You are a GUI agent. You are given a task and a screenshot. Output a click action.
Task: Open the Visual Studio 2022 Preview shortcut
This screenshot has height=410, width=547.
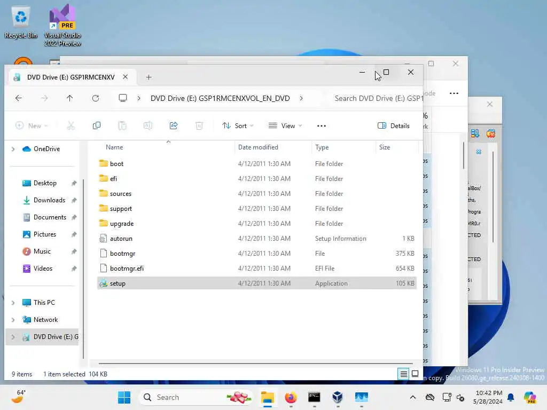(62, 25)
